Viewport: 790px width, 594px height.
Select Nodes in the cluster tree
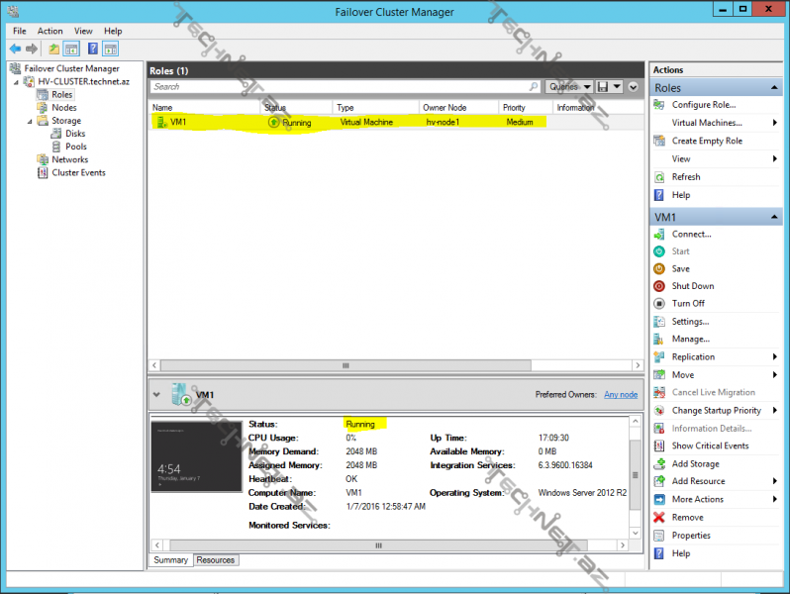[63, 108]
